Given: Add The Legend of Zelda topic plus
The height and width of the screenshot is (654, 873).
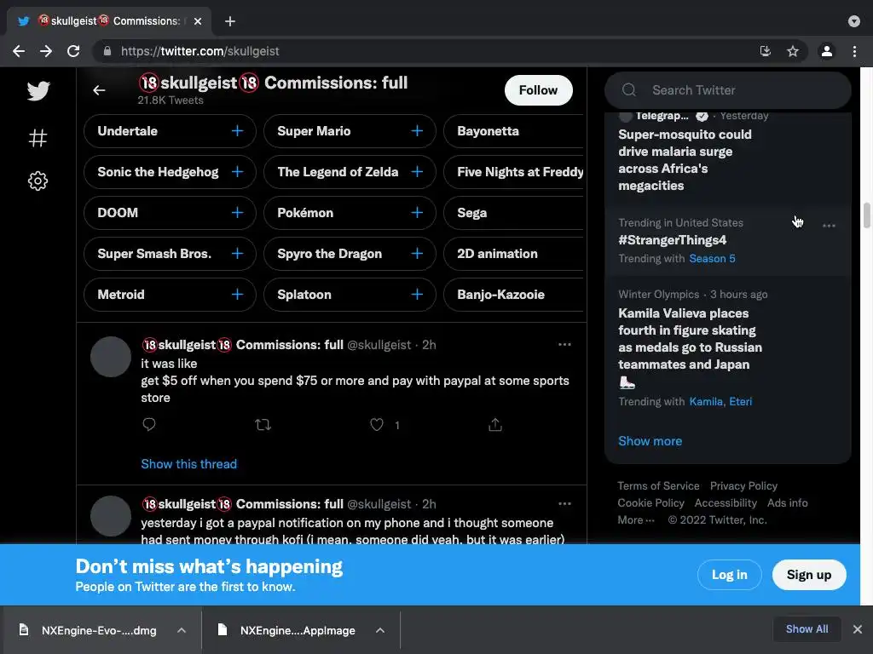Looking at the screenshot, I should click(417, 172).
